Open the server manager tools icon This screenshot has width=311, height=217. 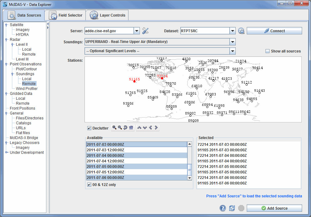145,31
